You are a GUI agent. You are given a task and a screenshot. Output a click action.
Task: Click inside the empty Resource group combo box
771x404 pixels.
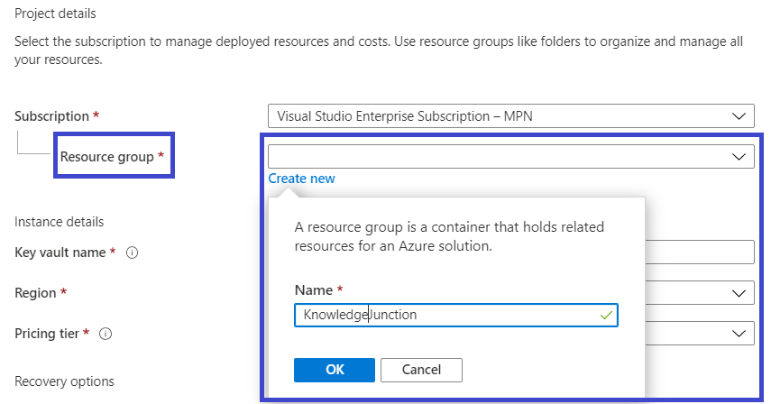(496, 156)
